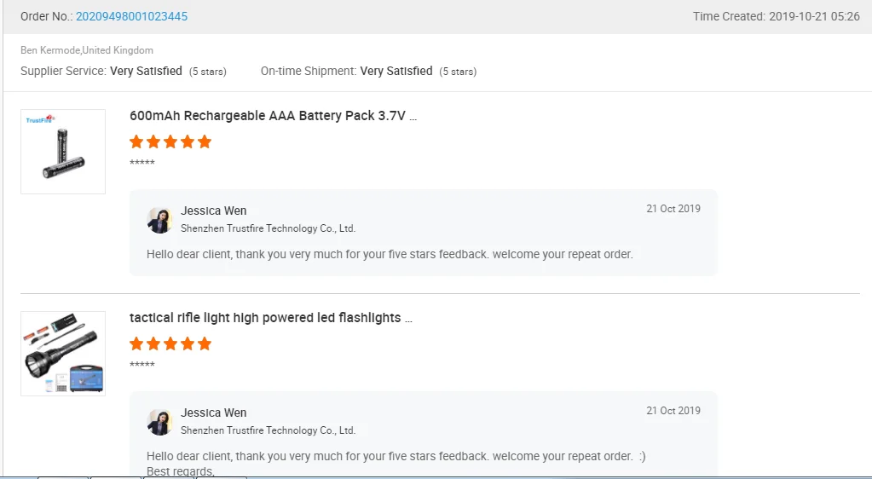Click the On-time Shipment Very Satisfied rating
Screen dimensions: 872x479
(x=396, y=72)
